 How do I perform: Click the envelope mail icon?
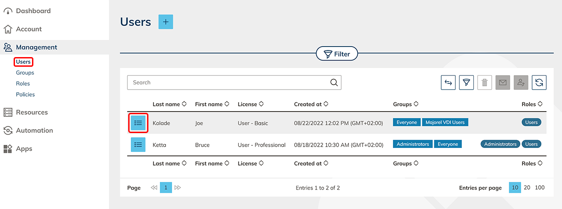tap(503, 83)
